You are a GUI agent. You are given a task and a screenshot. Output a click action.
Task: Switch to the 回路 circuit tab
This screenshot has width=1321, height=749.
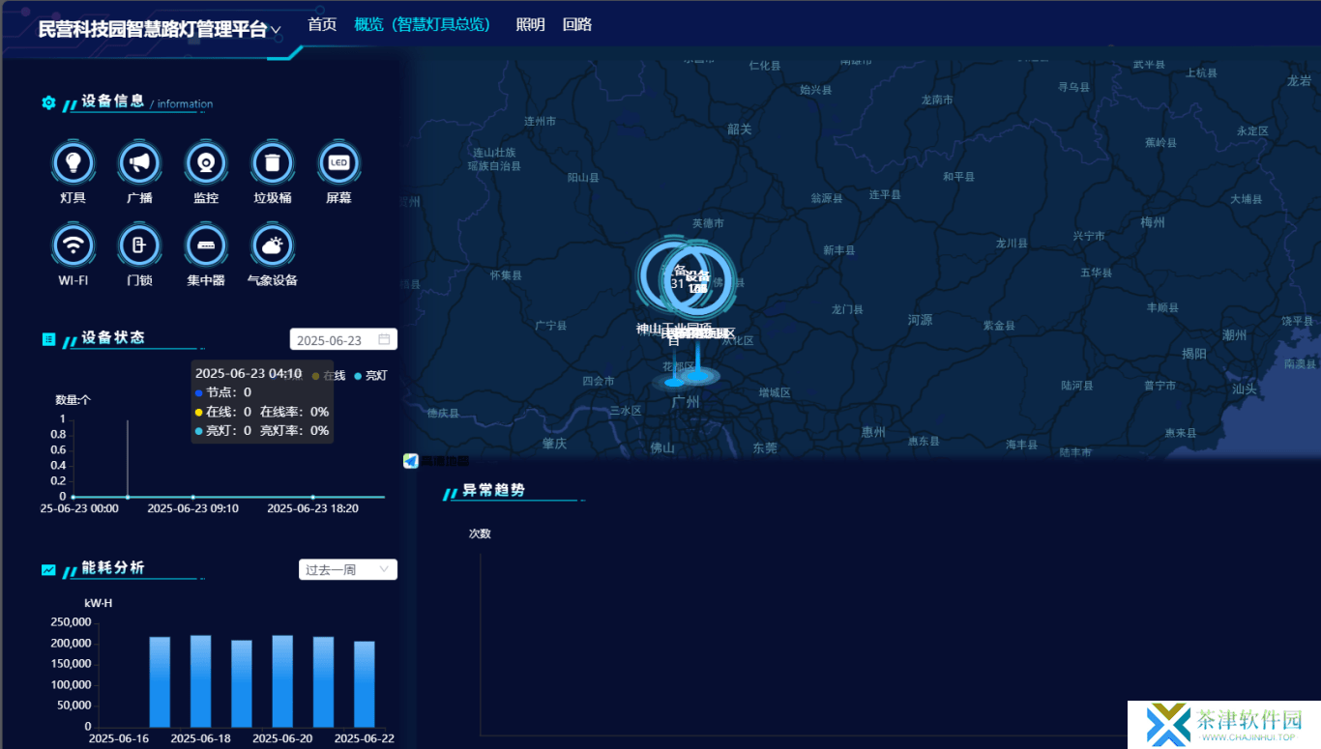coord(577,24)
